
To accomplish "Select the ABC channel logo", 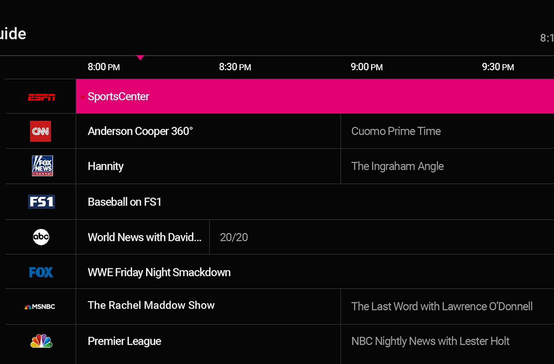I will pyautogui.click(x=41, y=237).
